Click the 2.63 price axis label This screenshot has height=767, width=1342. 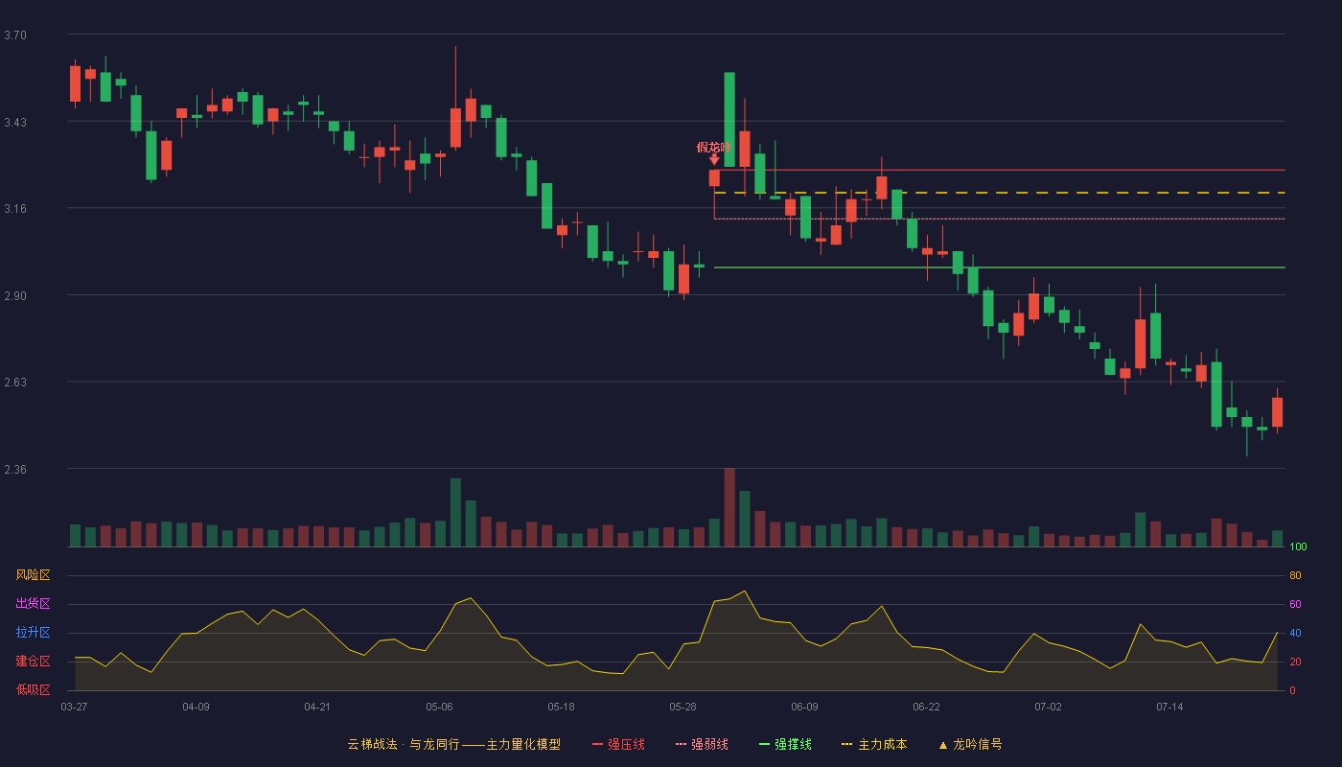pos(15,383)
